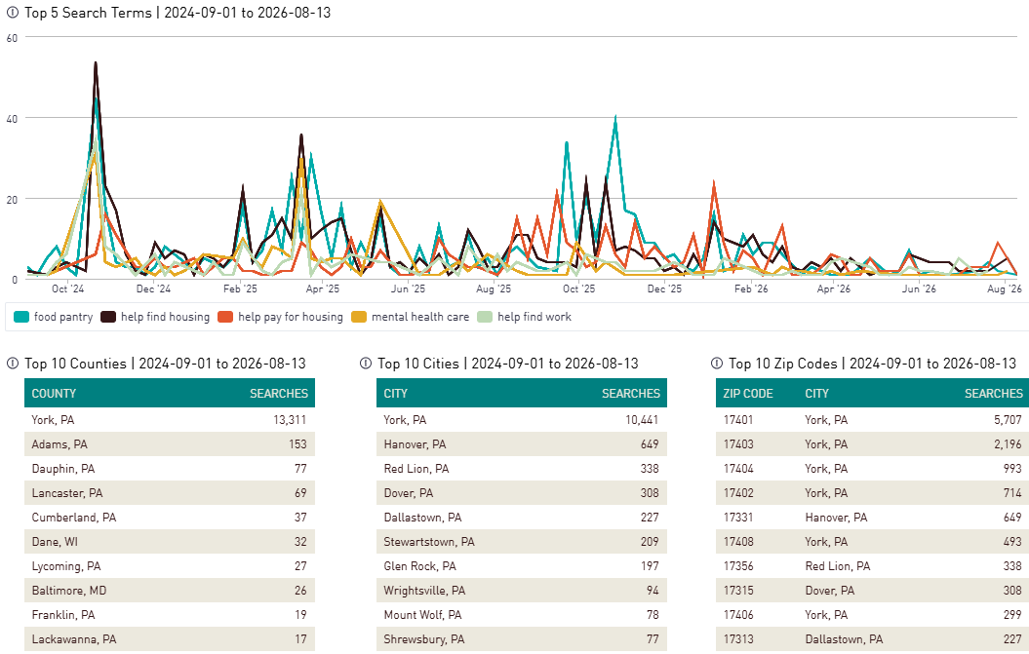Click the Top 5 Search Terms chart title
The image size is (1029, 654).
pos(178,13)
